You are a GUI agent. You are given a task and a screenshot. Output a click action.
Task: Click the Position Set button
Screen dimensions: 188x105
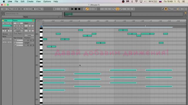pos(32,38)
